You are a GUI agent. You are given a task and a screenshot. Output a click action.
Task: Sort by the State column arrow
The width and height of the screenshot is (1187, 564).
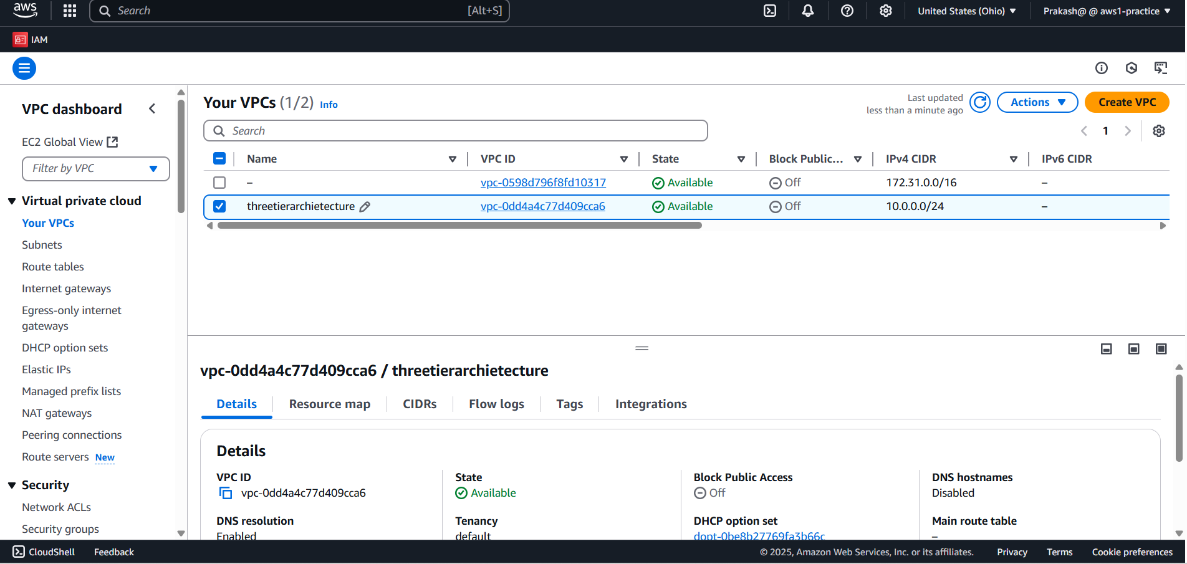coord(741,160)
